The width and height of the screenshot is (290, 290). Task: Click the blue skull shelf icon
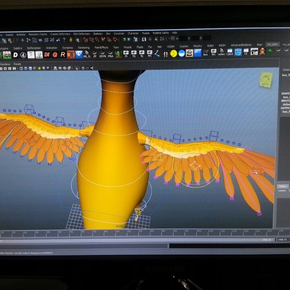(x=79, y=54)
